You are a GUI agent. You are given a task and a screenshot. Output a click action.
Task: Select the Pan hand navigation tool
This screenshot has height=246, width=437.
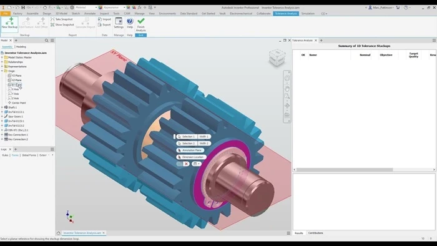click(x=287, y=89)
